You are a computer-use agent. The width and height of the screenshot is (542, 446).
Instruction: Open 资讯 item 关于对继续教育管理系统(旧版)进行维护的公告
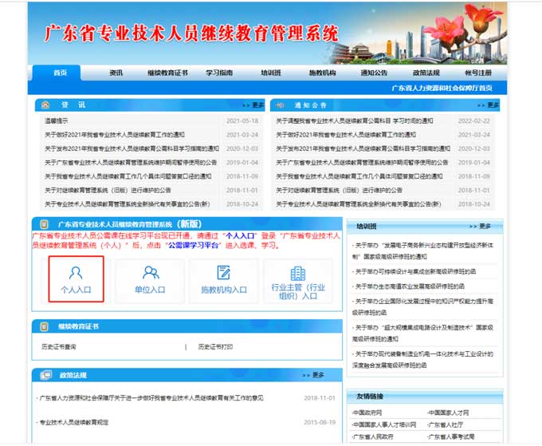pyautogui.click(x=108, y=190)
